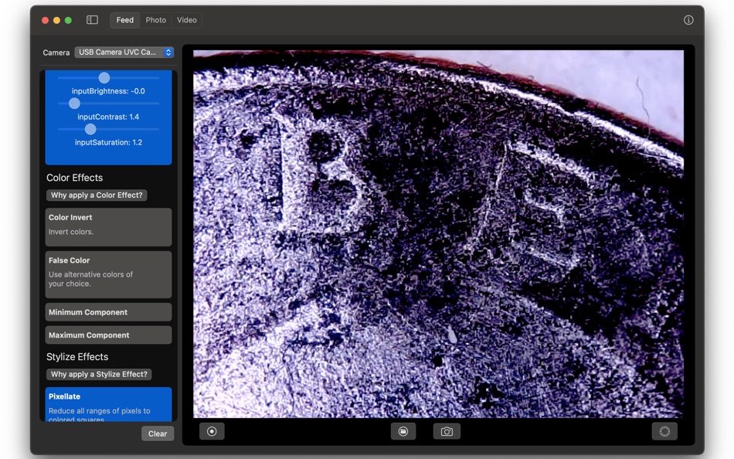Enable the Color Invert effect
This screenshot has width=734, height=459.
(108, 226)
